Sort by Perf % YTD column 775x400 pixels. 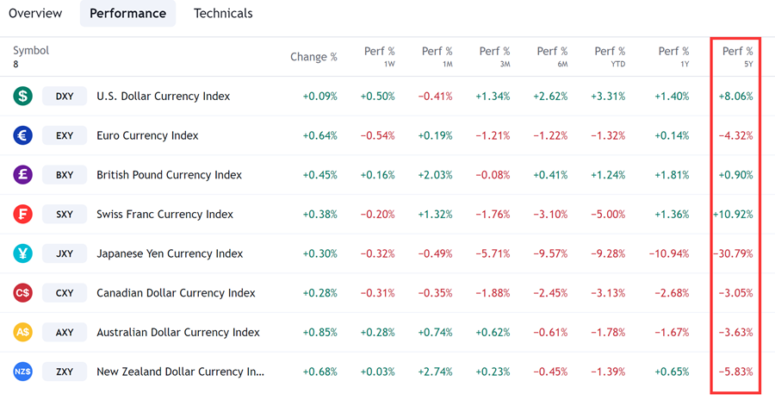[610, 57]
